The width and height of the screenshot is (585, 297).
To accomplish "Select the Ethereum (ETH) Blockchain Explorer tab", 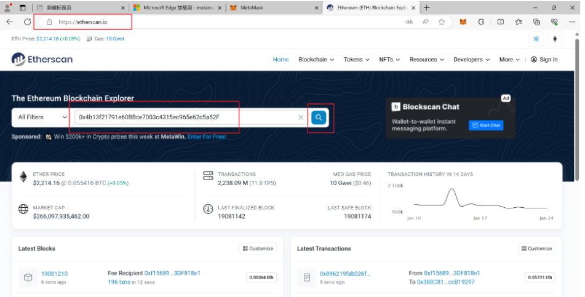I will click(x=372, y=7).
